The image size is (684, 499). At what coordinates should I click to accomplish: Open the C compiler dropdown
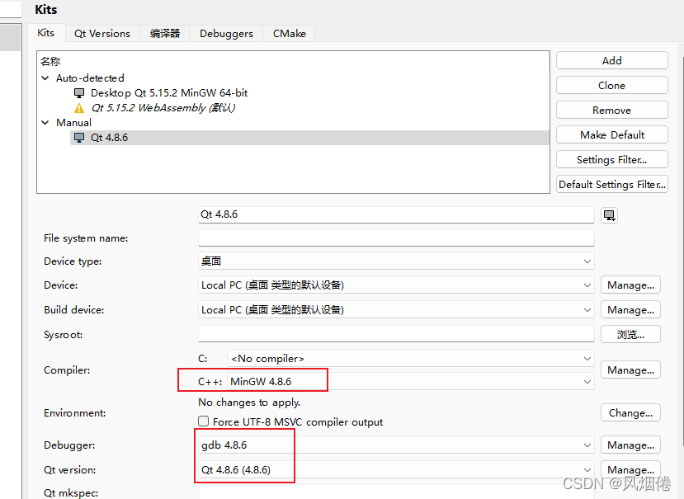click(411, 359)
